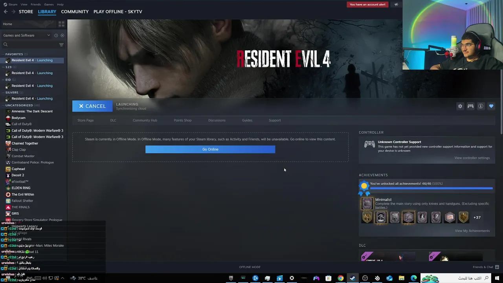Switch library to grid view icon
This screenshot has height=283, width=503.
(61, 24)
